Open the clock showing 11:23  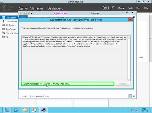click(x=144, y=110)
